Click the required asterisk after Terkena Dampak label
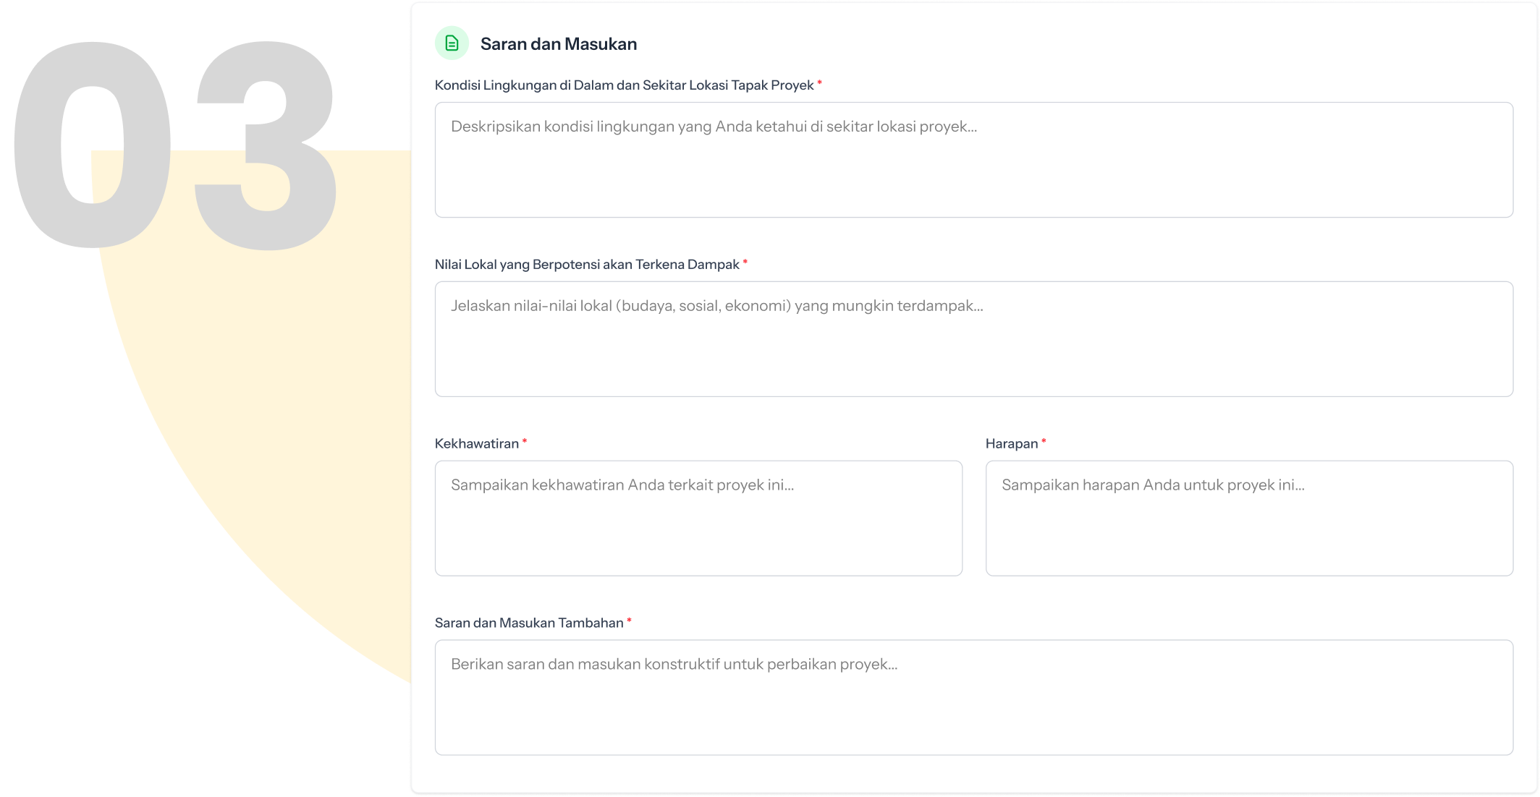1540x797 pixels. pos(745,263)
